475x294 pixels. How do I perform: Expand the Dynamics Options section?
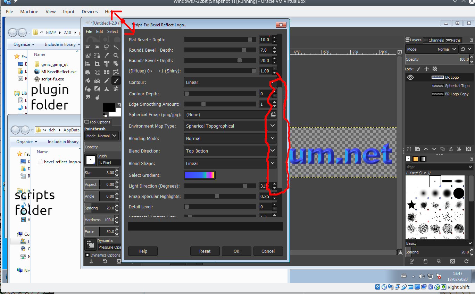point(87,255)
